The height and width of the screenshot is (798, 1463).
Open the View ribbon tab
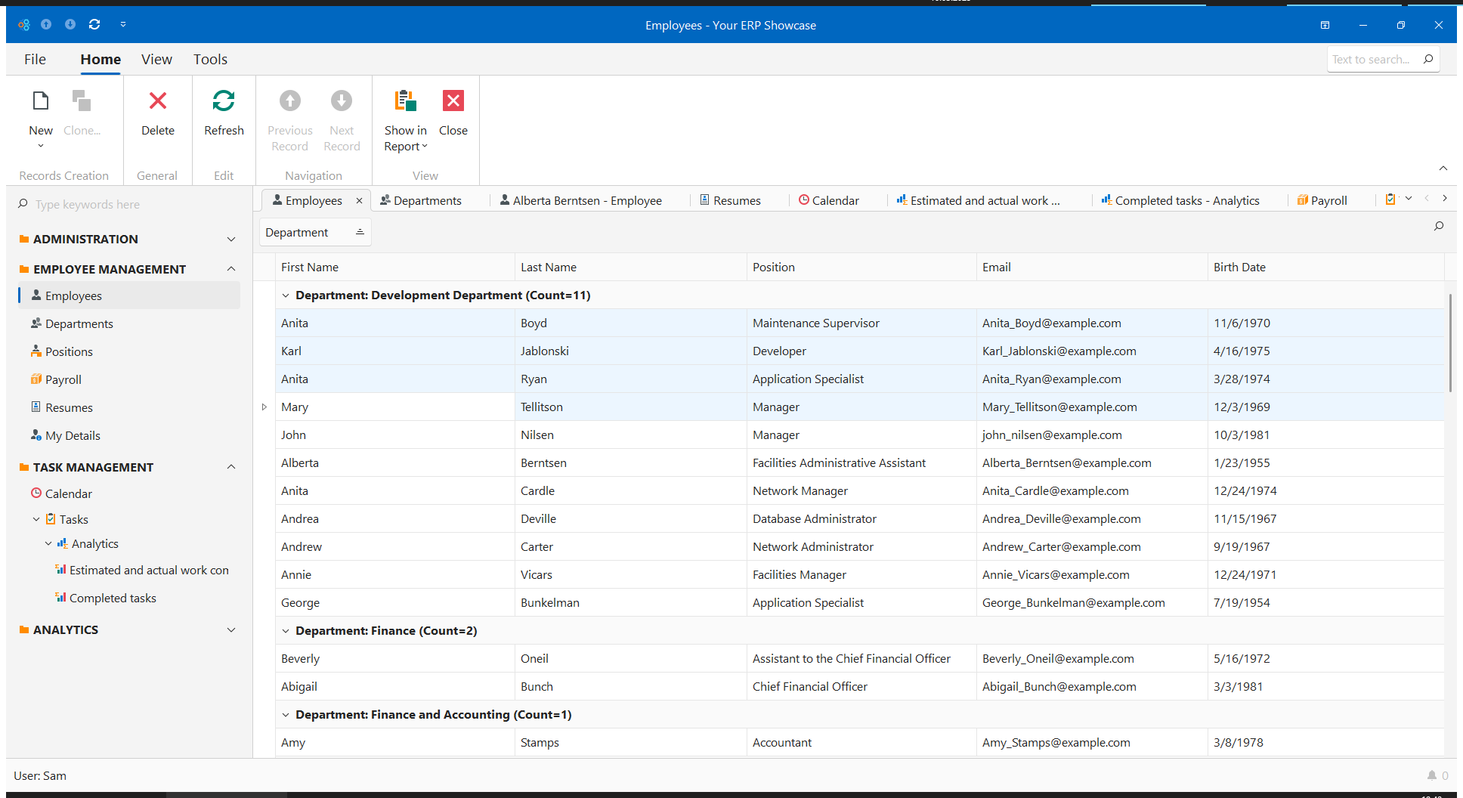(x=156, y=59)
